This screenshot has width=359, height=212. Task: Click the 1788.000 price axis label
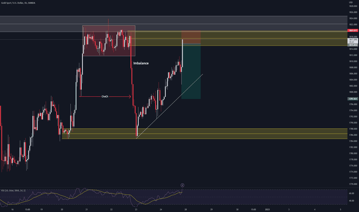(353, 129)
